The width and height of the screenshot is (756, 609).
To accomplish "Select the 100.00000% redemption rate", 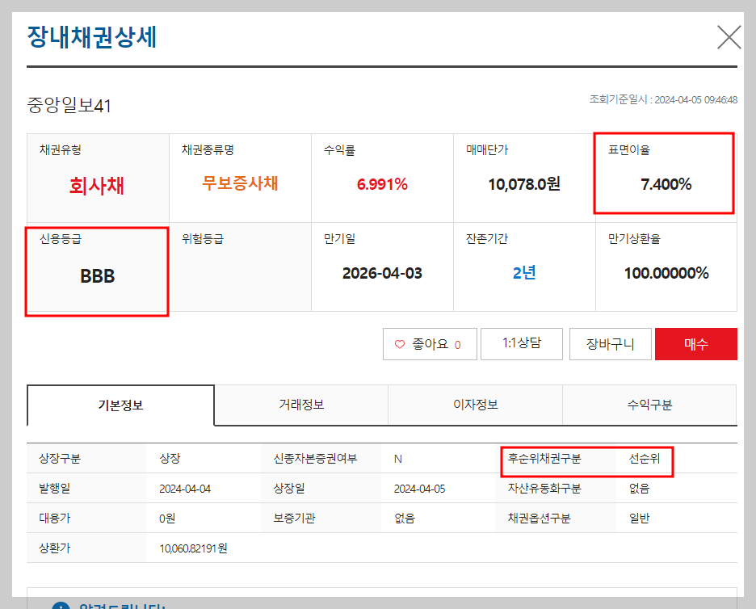I will (666, 273).
